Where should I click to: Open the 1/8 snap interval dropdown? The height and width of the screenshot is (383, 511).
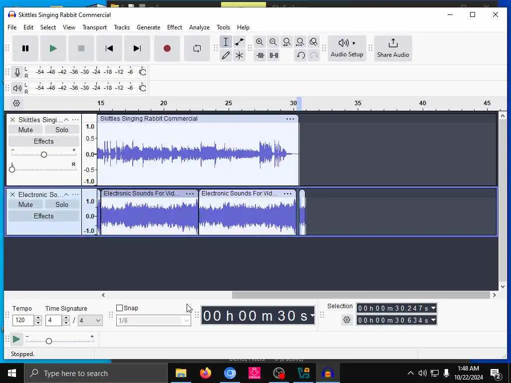point(154,321)
